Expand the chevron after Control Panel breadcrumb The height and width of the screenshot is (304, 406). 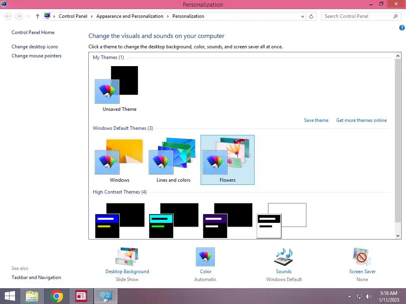92,16
